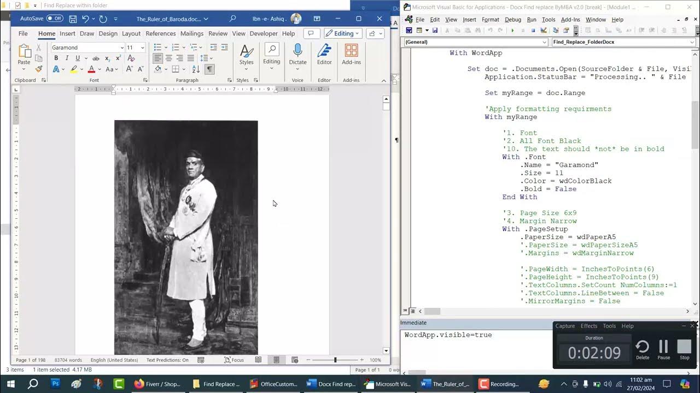Toggle Subscript in the Font group
700x393 pixels.
pyautogui.click(x=108, y=58)
